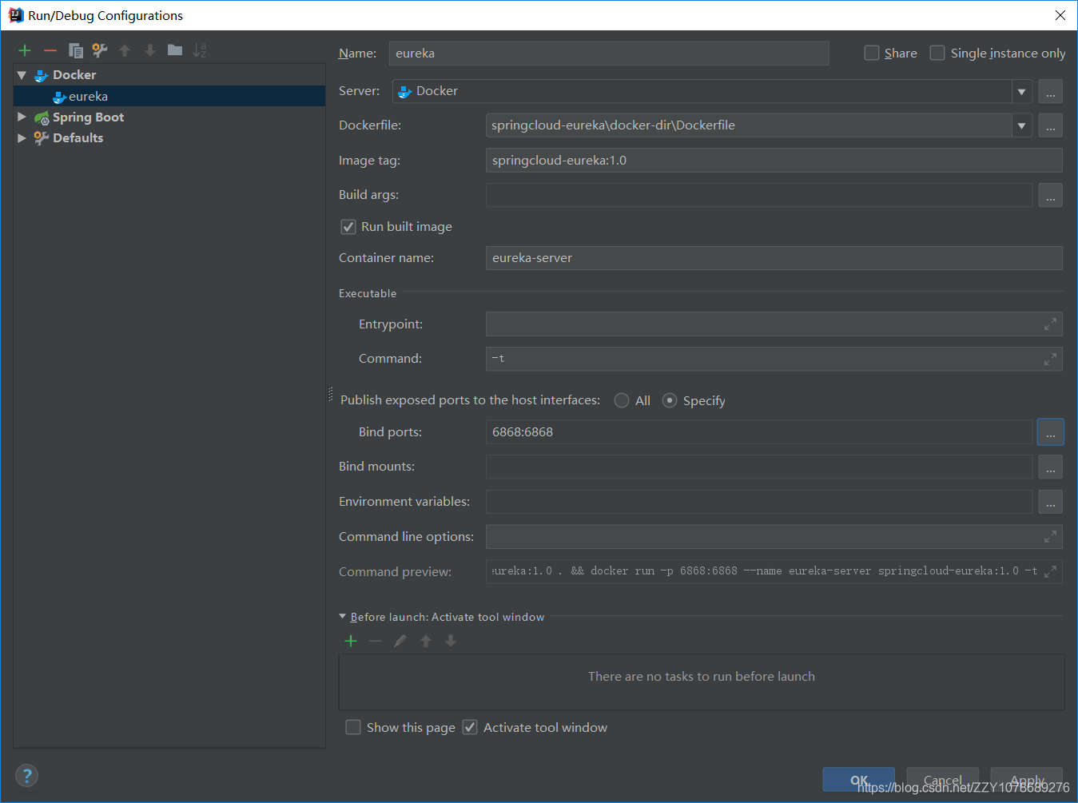
Task: Copy the configuration with the duplicate icon
Action: 76,50
